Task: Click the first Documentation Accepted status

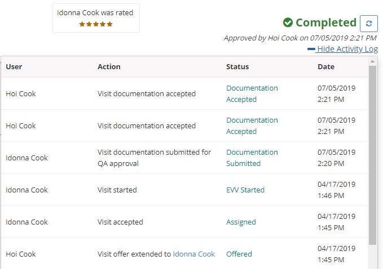Action: [x=252, y=93]
